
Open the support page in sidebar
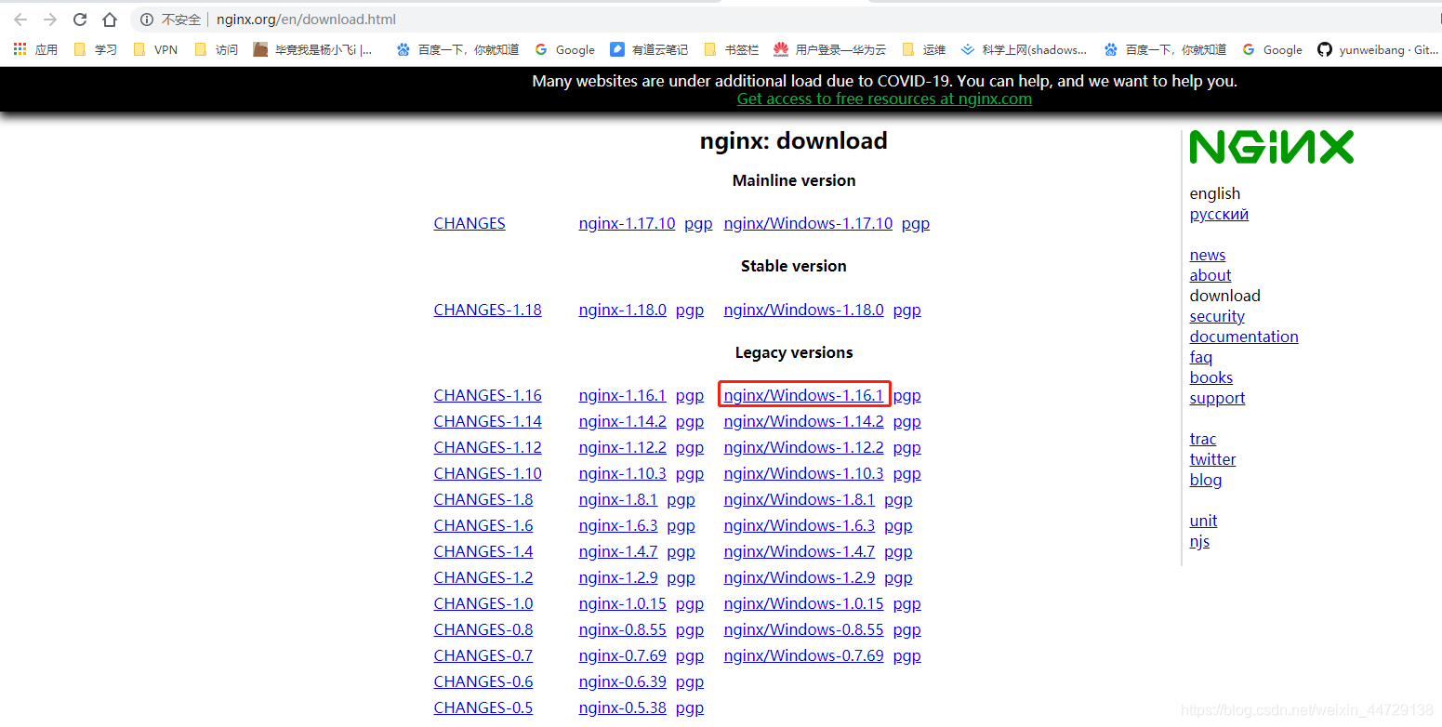tap(1217, 398)
